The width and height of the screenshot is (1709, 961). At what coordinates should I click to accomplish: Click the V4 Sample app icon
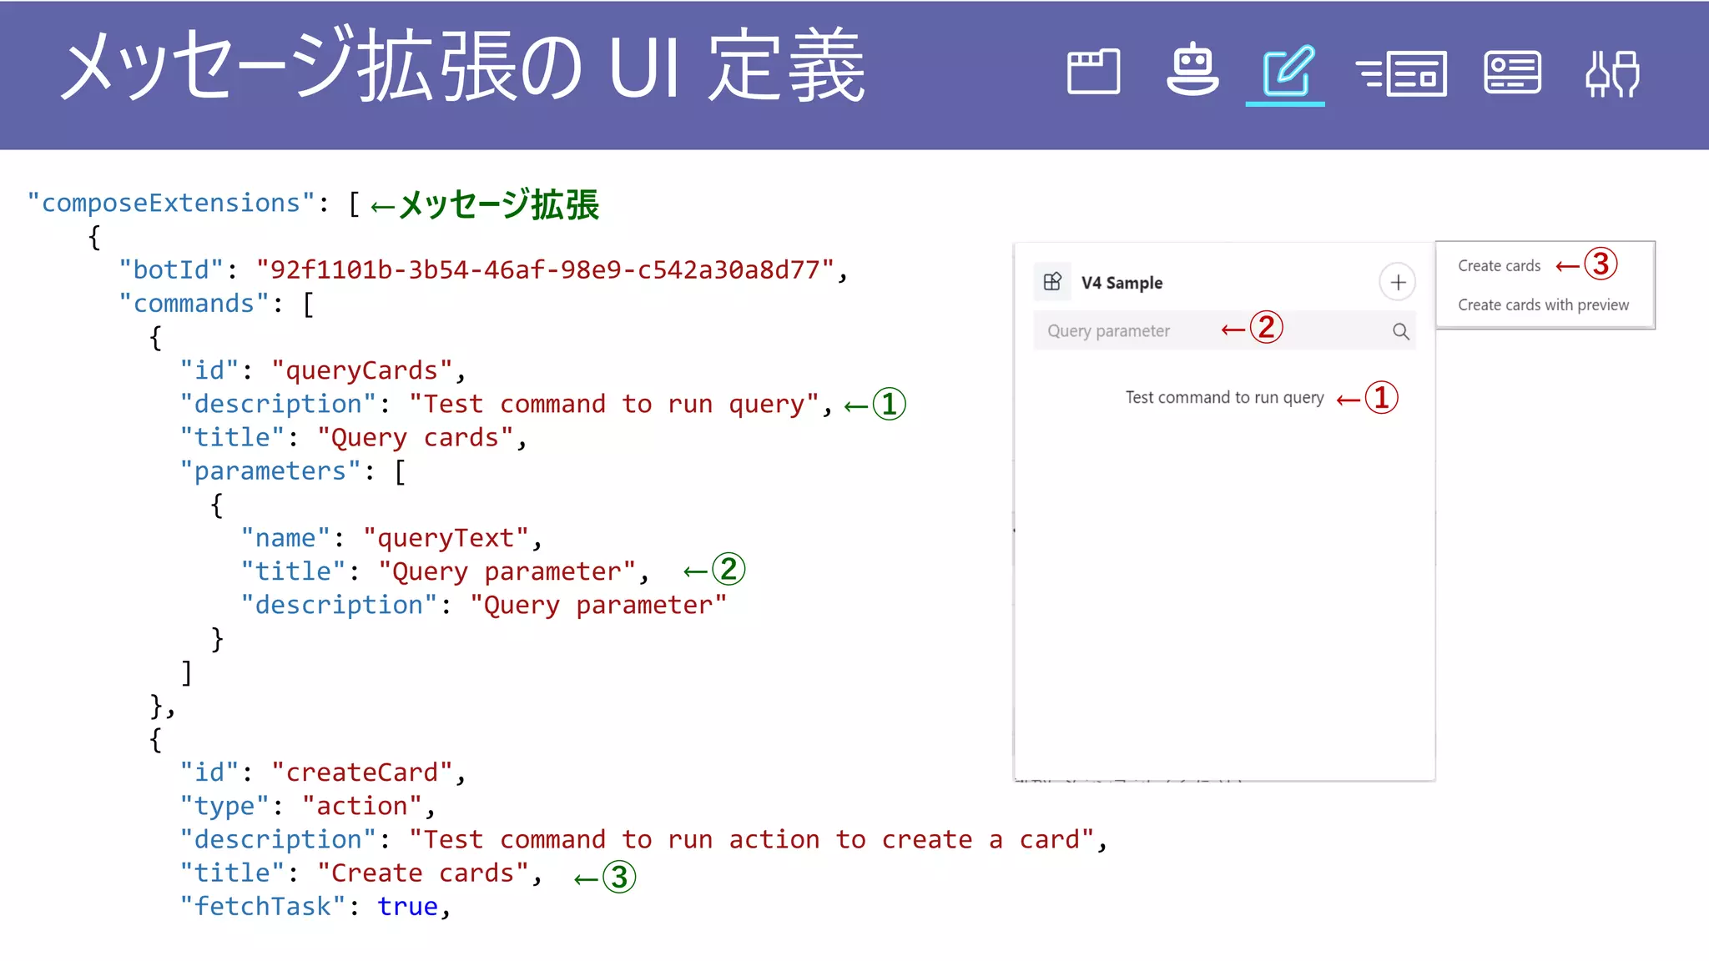(1052, 282)
